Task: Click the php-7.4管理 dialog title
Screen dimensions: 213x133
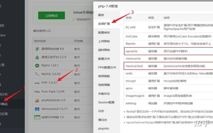Action: (108, 6)
